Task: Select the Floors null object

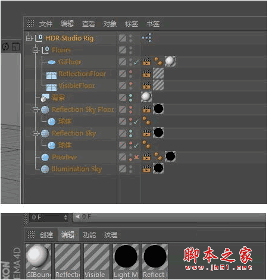Action: pyautogui.click(x=61, y=50)
